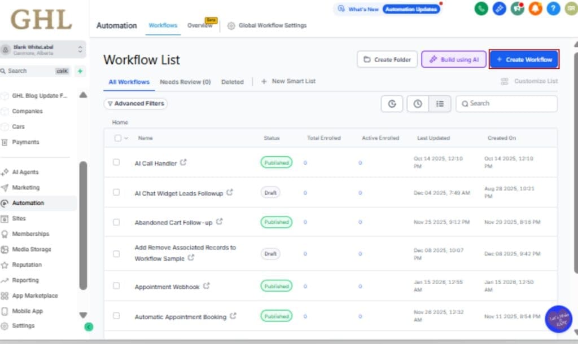Click the Global Workflow Settings gear icon
This screenshot has width=578, height=344.
pos(231,25)
